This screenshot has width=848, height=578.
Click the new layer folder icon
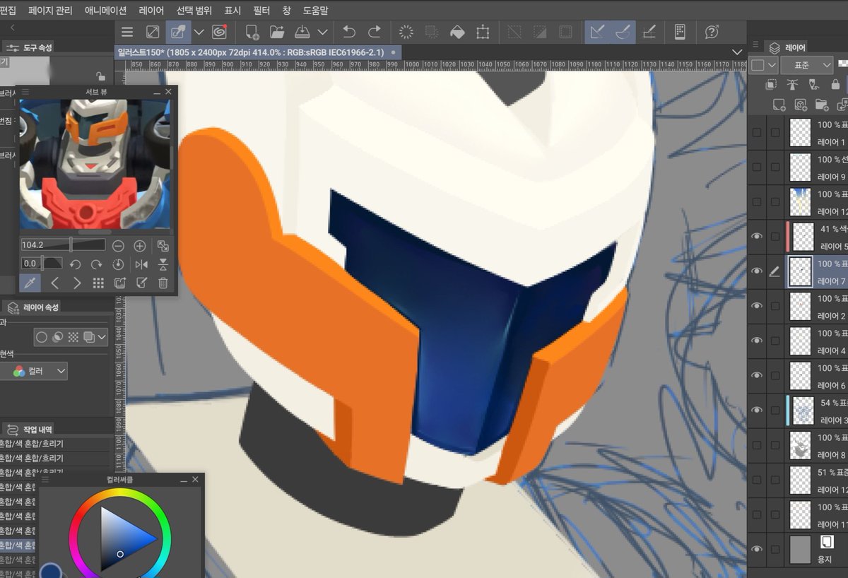pyautogui.click(x=822, y=105)
